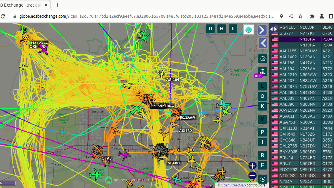
Task: Select the orange plane near OTA8 label
Action: [x=106, y=162]
